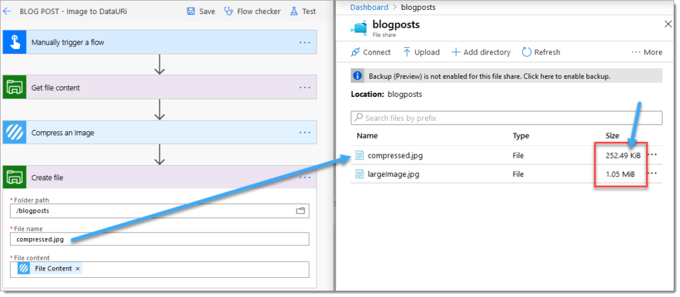The width and height of the screenshot is (680, 297).
Task: Open the context menu for compressed.jpg
Action: point(652,154)
